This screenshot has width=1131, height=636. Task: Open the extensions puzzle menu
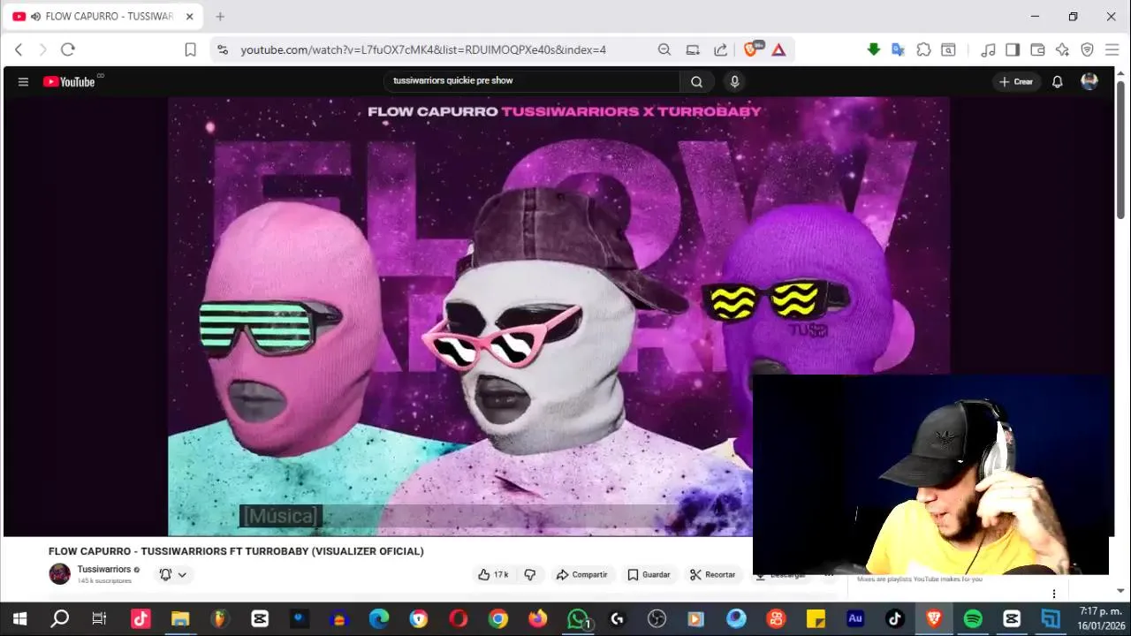923,49
